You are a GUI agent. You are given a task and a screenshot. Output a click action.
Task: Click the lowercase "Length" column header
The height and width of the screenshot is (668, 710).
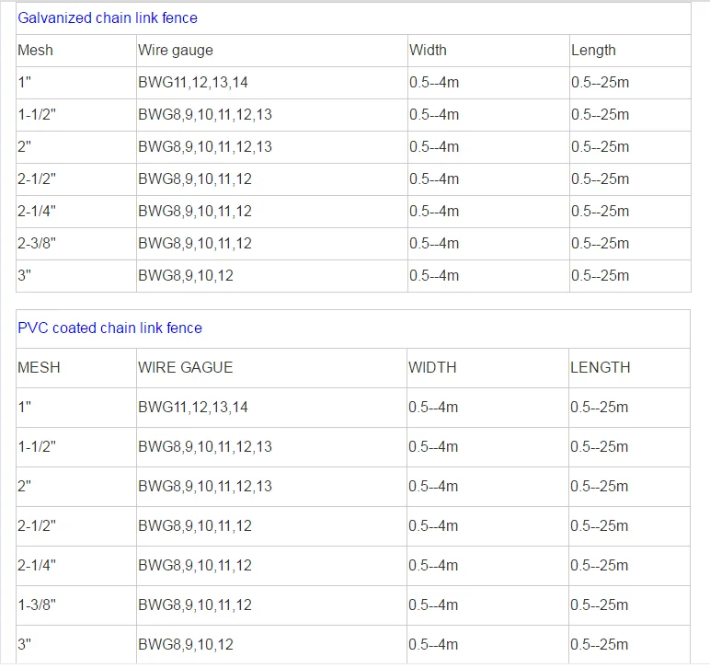[x=593, y=51]
